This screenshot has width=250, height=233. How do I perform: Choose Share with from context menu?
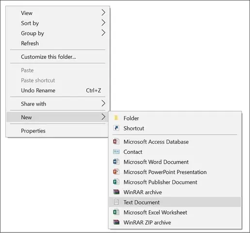pyautogui.click(x=58, y=104)
